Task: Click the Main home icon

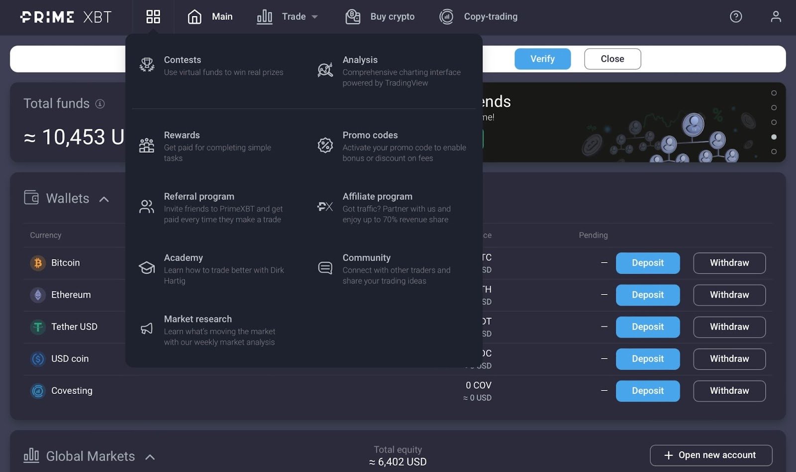Action: (195, 17)
